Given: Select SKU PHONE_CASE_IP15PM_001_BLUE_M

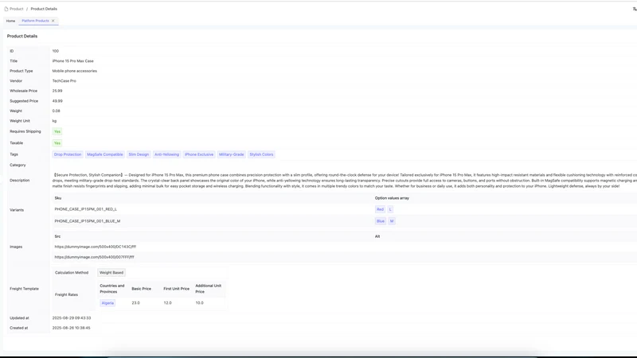Looking at the screenshot, I should (88, 221).
